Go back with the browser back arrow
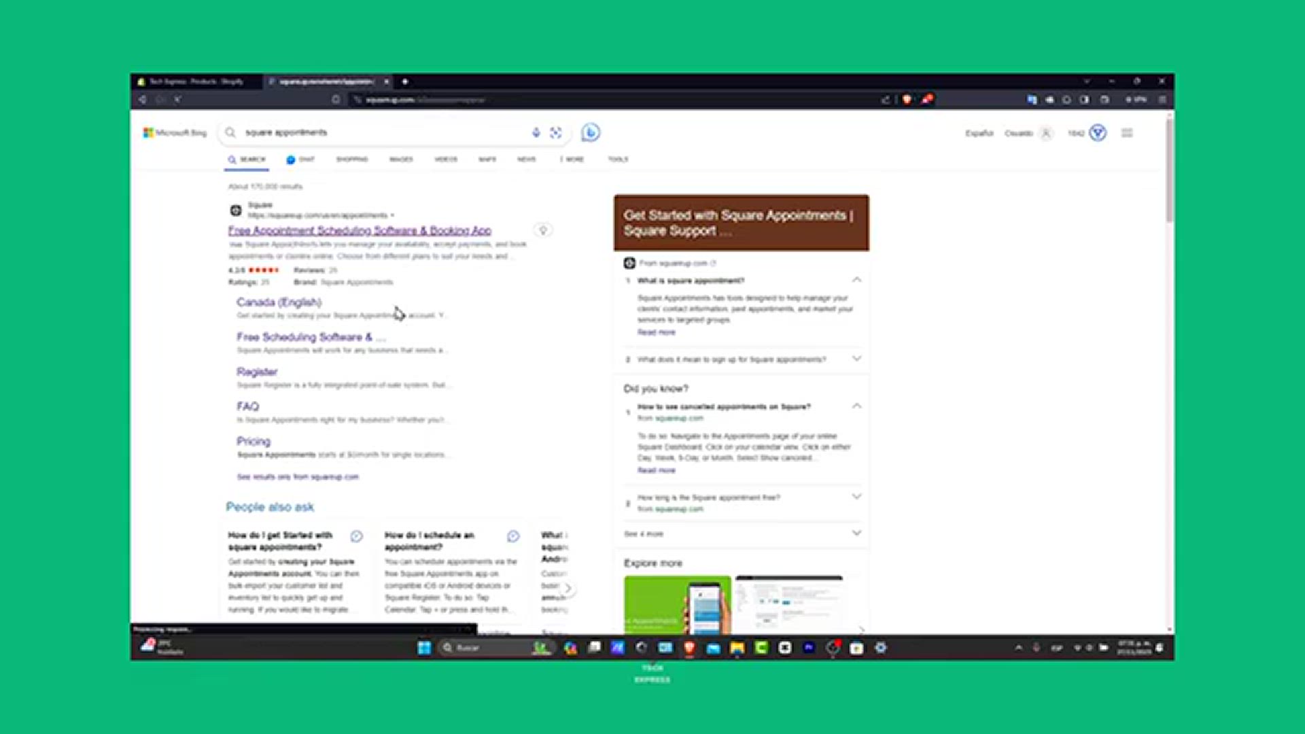Screen dimensions: 1305x734 click(142, 99)
